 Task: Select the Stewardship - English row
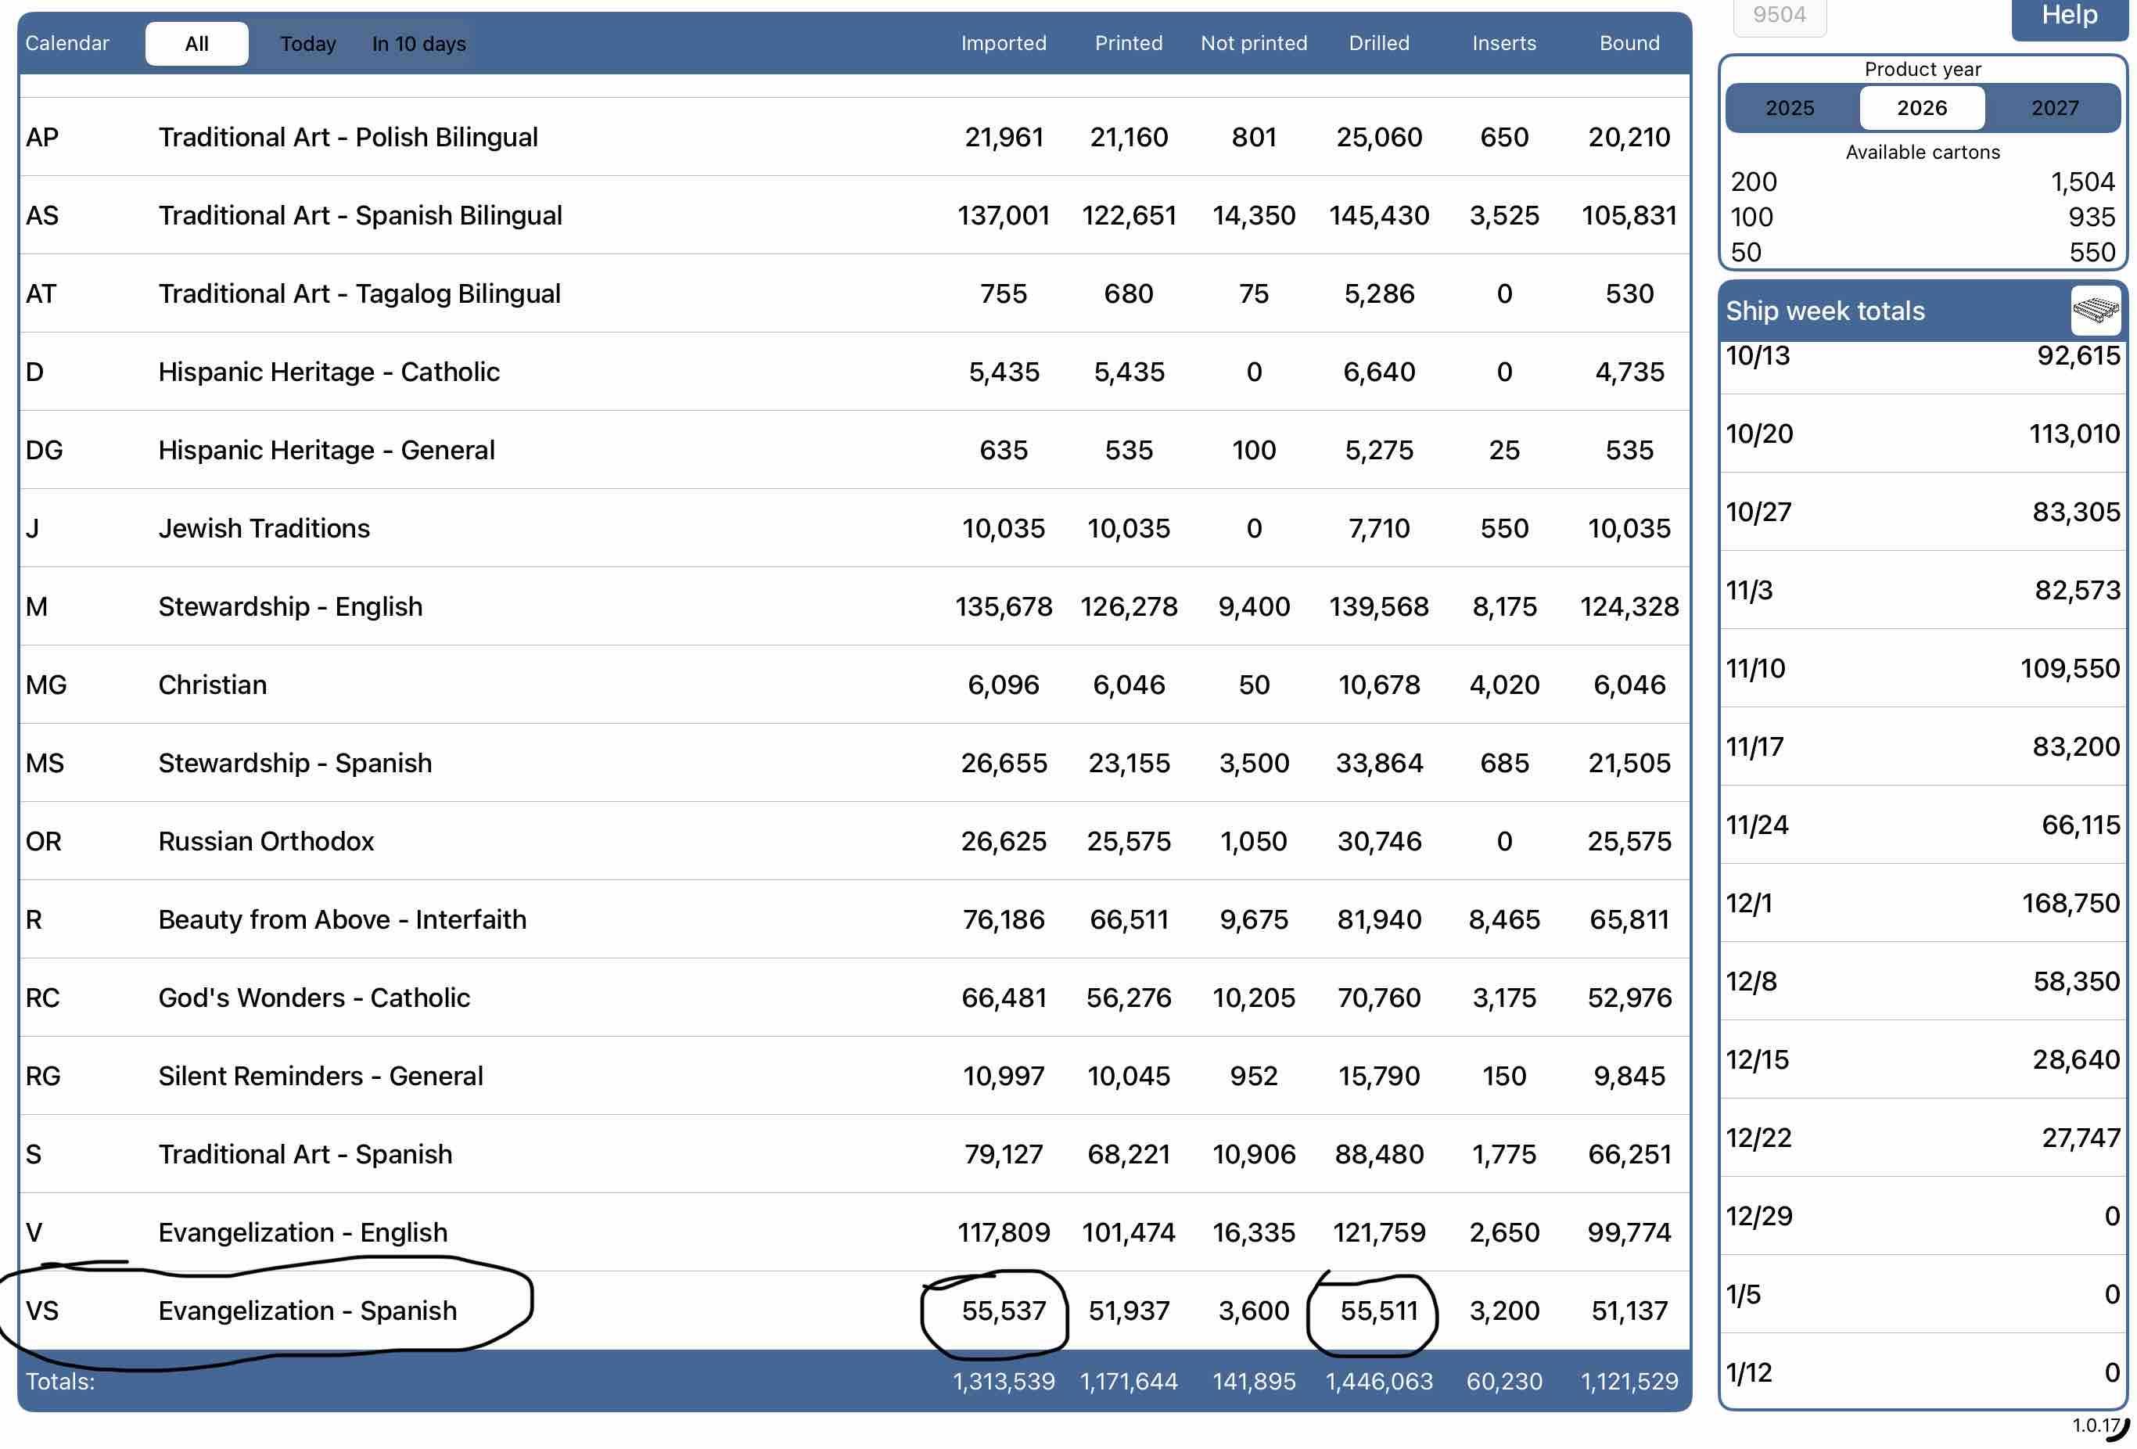[x=289, y=606]
